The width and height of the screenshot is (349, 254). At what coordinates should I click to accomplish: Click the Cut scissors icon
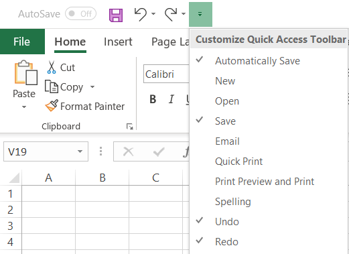52,67
